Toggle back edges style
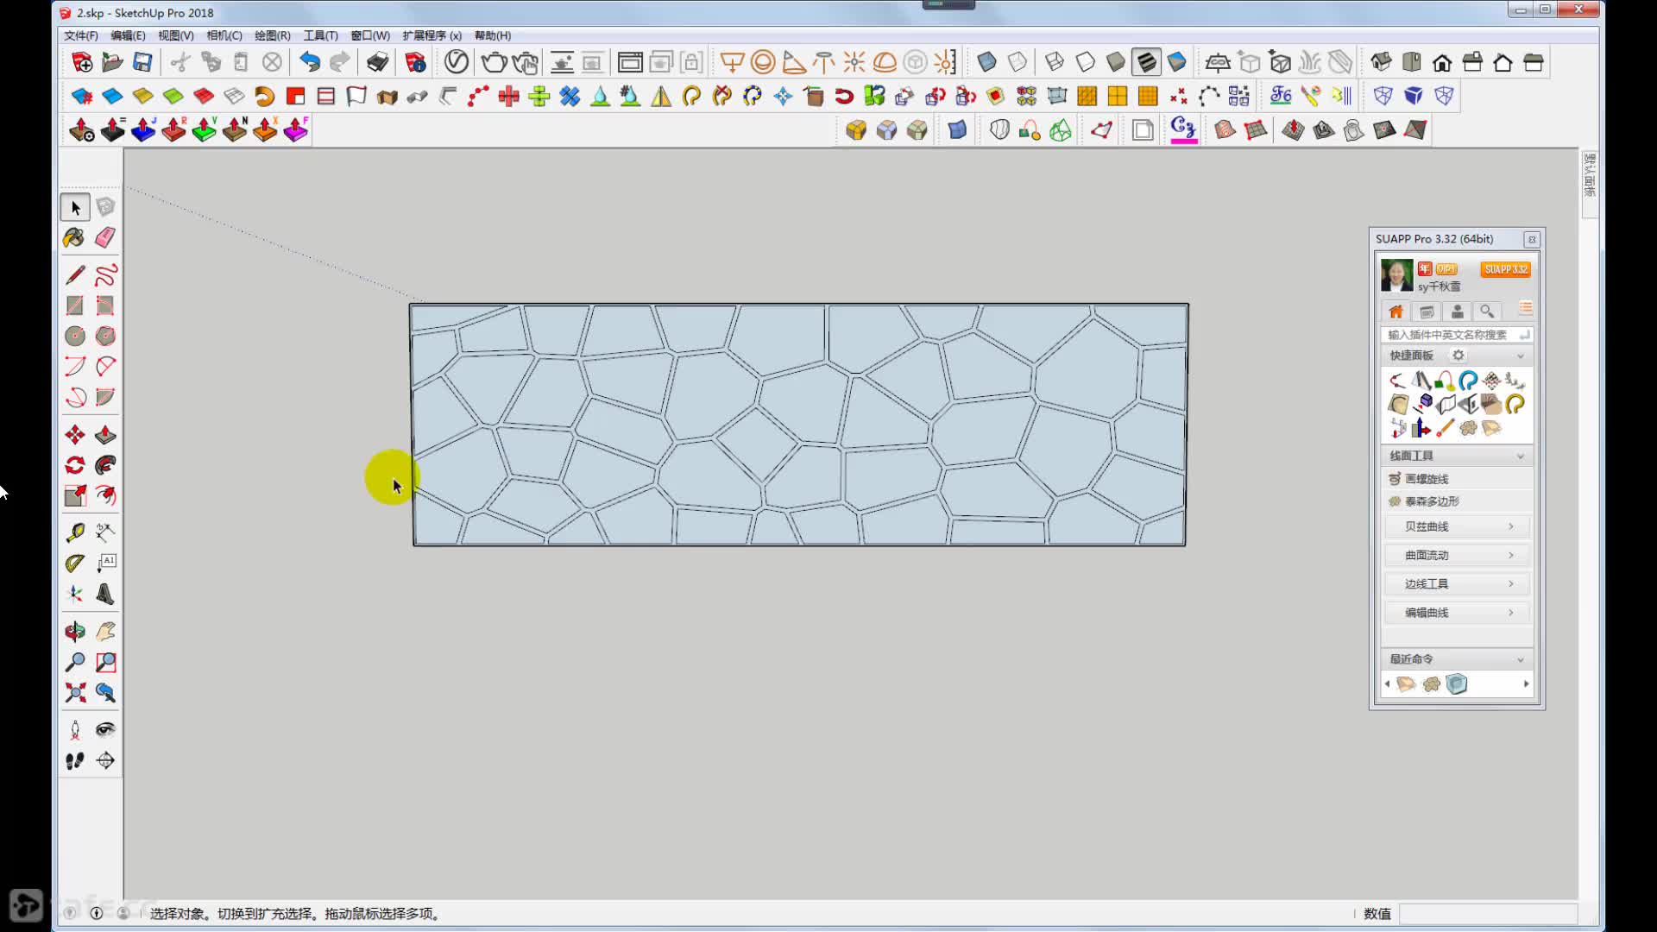This screenshot has height=932, width=1657. point(1018,62)
